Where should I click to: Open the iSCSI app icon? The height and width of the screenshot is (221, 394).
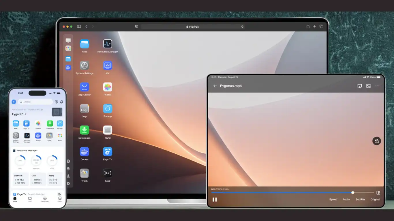[x=108, y=130]
